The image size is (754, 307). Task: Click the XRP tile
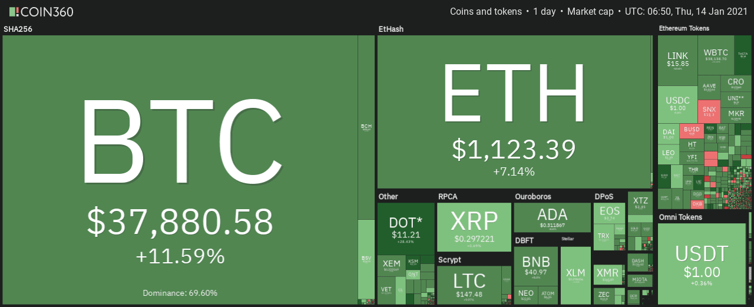click(474, 227)
